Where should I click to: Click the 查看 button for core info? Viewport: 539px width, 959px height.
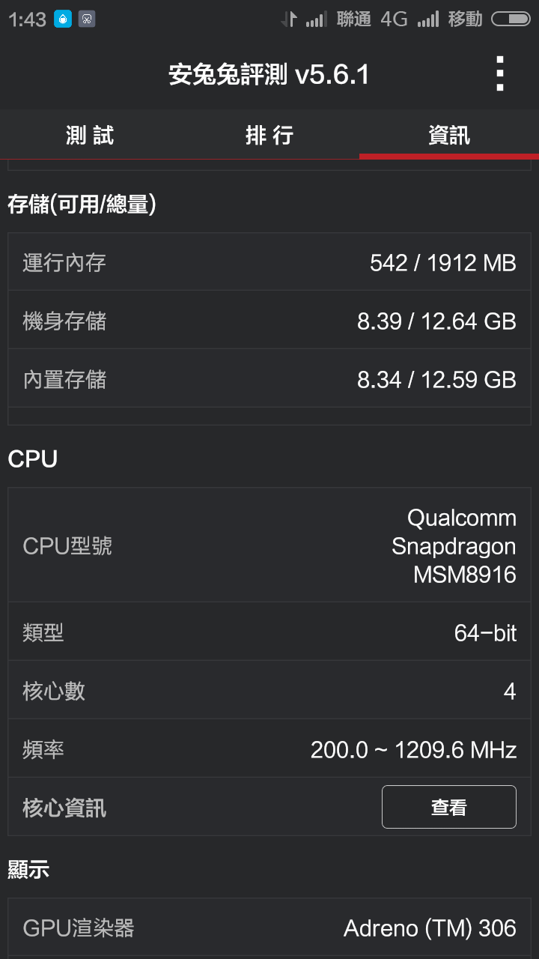449,807
